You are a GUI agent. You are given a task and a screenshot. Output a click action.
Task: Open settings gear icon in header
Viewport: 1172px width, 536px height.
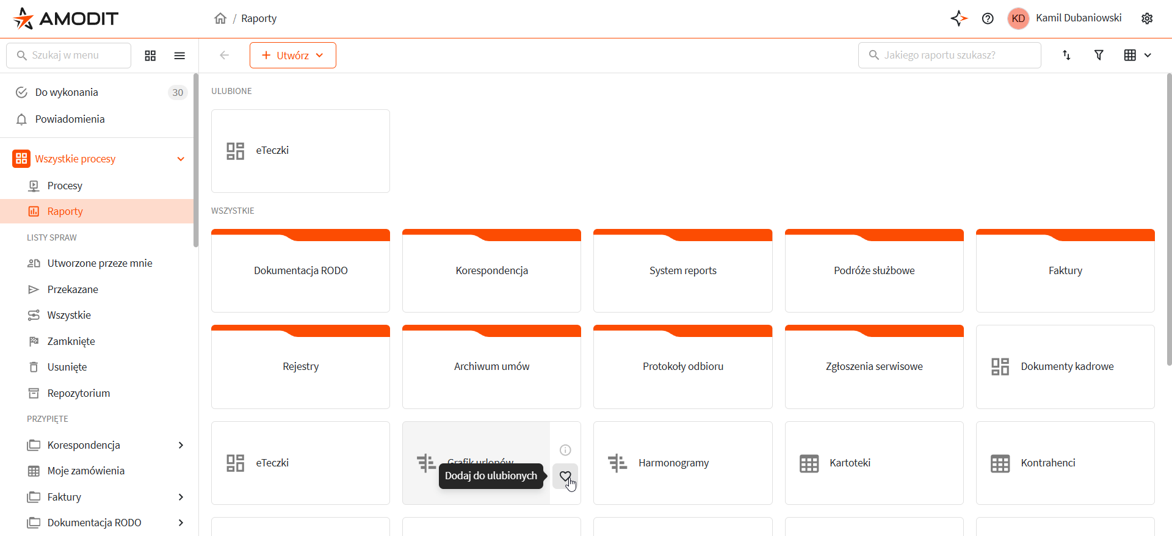click(x=1147, y=18)
